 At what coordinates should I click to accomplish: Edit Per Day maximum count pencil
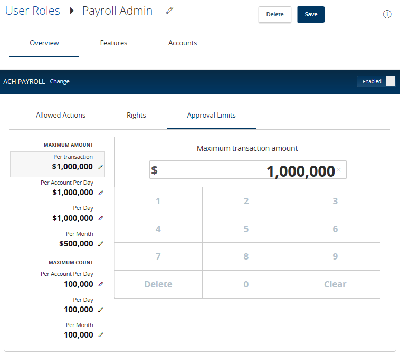101,310
